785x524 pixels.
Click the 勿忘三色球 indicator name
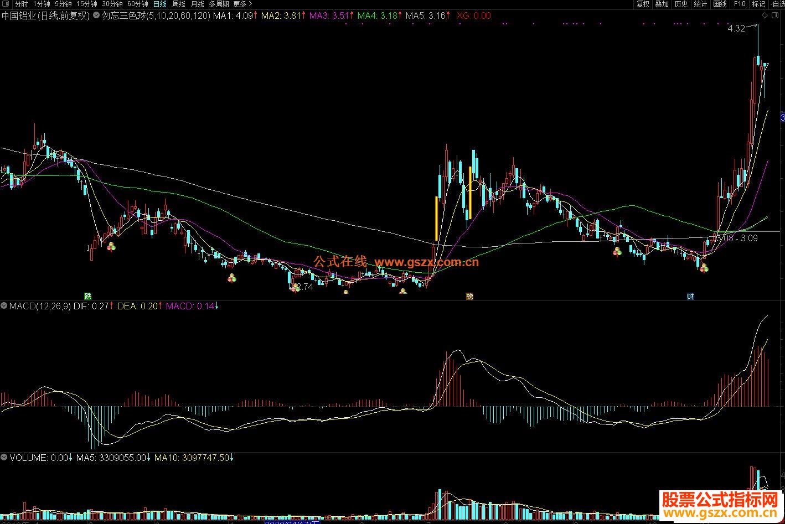point(123,15)
